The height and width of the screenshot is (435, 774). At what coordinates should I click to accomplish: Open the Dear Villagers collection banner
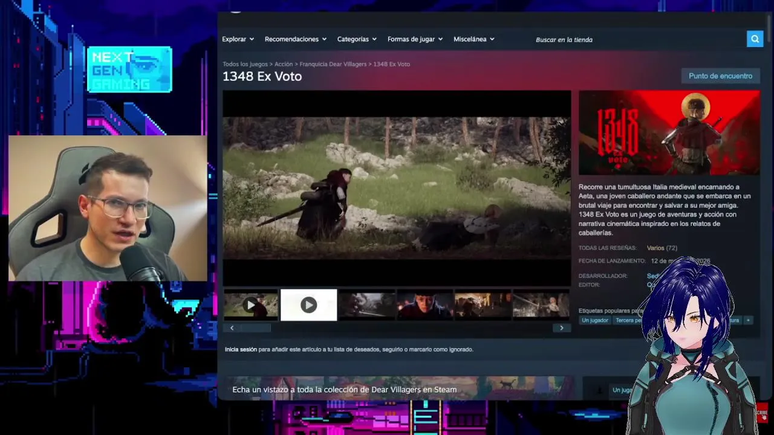tap(399, 388)
